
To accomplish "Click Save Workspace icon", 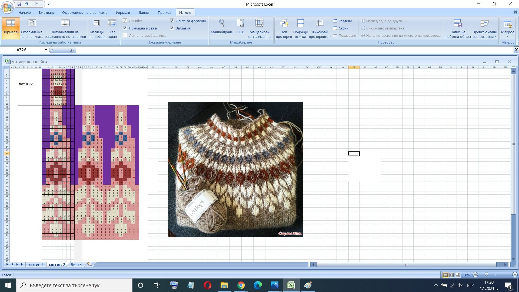I will 458,24.
